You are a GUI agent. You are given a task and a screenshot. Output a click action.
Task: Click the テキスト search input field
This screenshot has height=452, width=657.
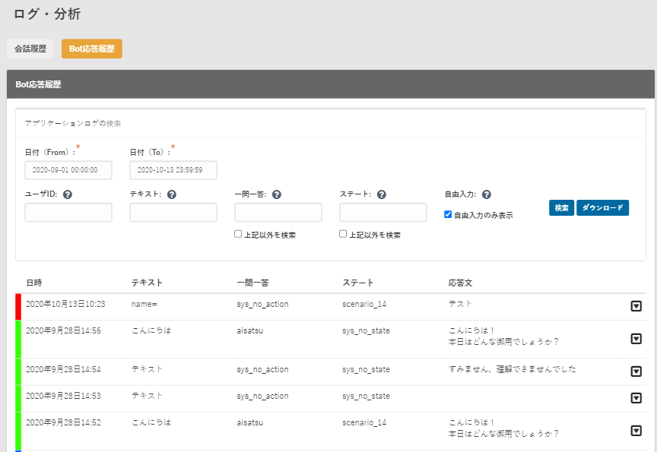point(173,213)
